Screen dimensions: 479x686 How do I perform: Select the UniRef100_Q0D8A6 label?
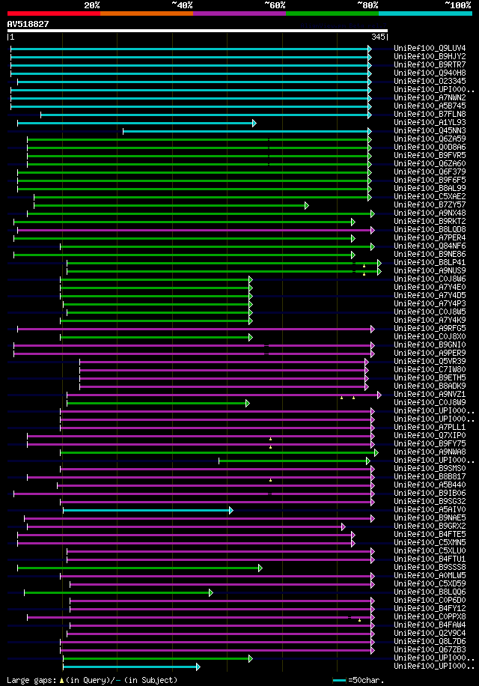pos(430,147)
